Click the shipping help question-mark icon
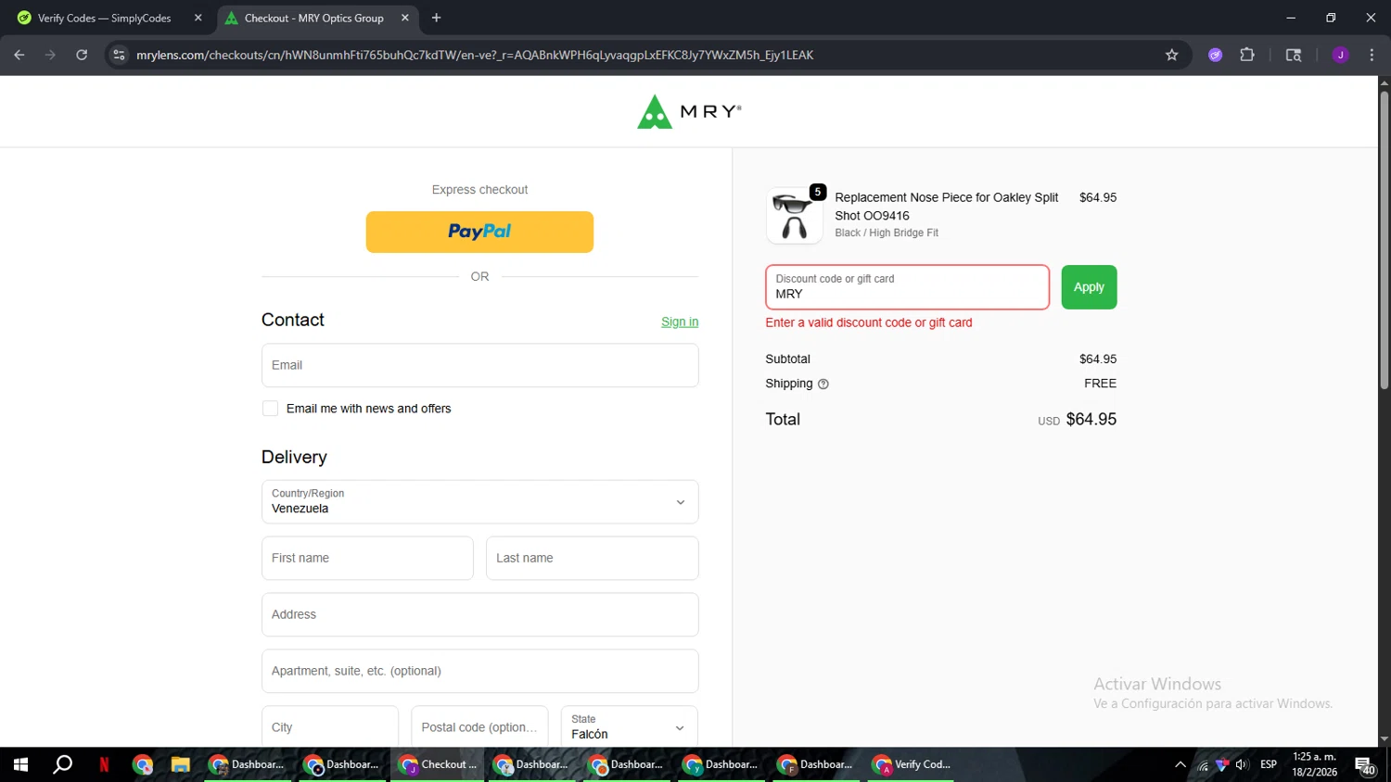Viewport: 1391px width, 782px height. click(x=823, y=384)
